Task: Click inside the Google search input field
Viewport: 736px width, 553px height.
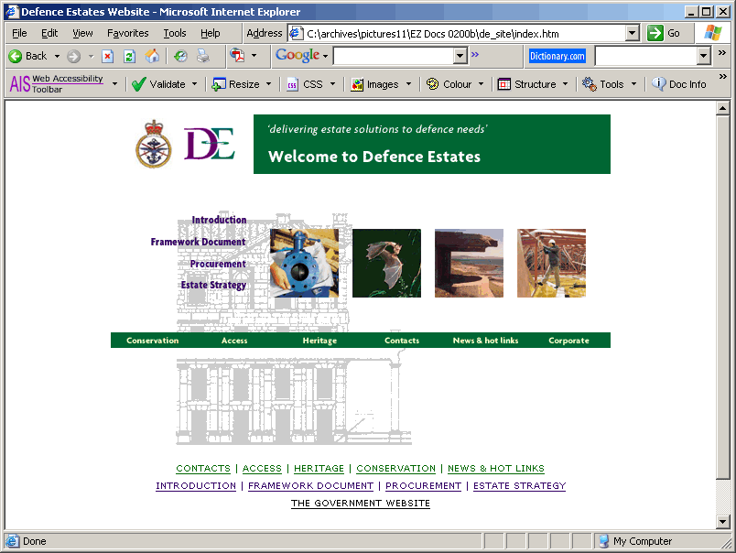Action: click(x=394, y=57)
